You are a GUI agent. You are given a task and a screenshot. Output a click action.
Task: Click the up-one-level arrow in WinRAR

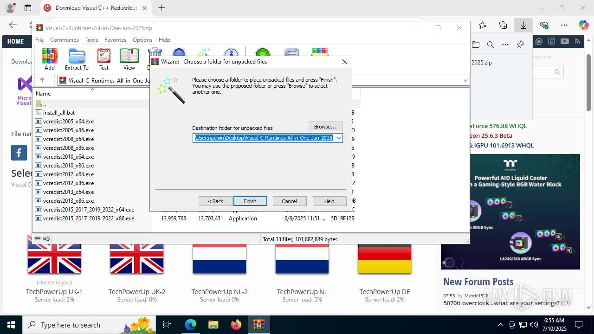tap(42, 80)
